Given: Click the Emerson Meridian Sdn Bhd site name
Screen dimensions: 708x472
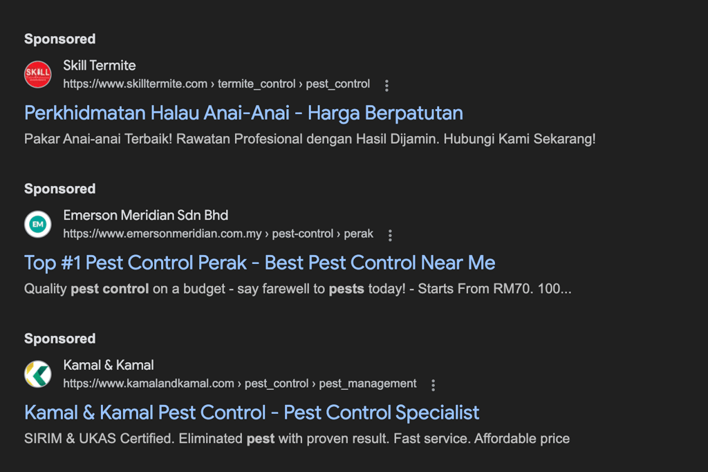Looking at the screenshot, I should point(145,215).
